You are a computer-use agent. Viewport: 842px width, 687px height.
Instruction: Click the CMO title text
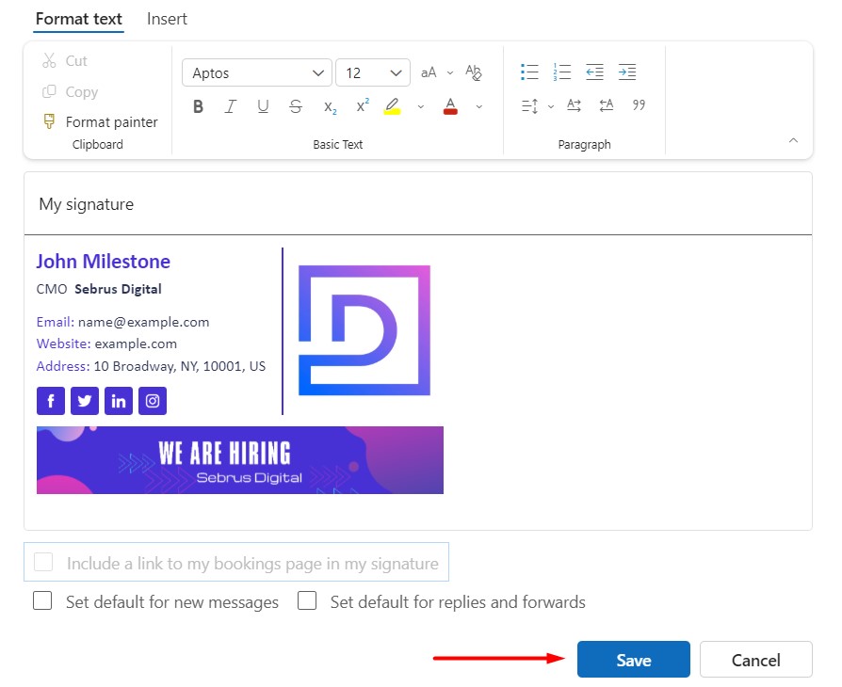tap(52, 289)
